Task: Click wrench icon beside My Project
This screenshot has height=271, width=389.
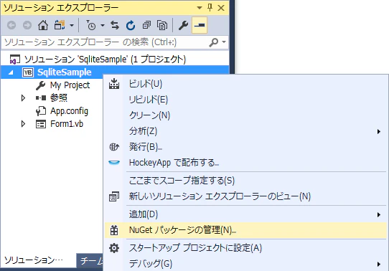Action: click(40, 85)
